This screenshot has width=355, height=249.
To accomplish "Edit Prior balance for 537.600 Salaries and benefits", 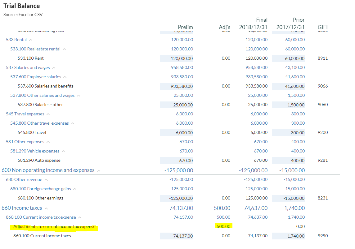I will point(288,86).
